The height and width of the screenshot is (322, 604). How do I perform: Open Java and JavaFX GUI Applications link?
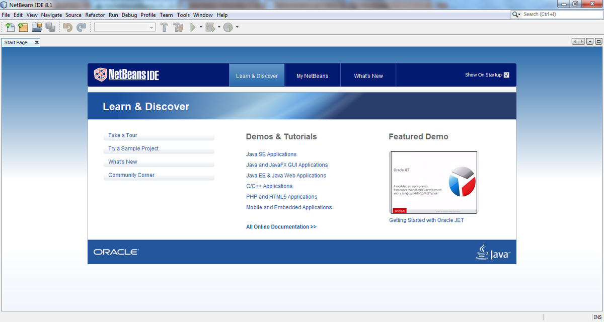click(287, 165)
